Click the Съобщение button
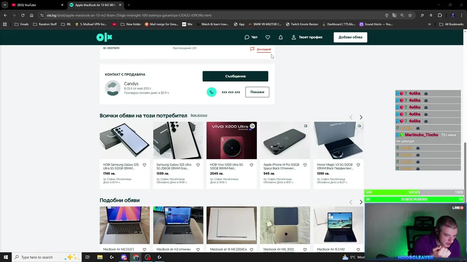 (235, 76)
